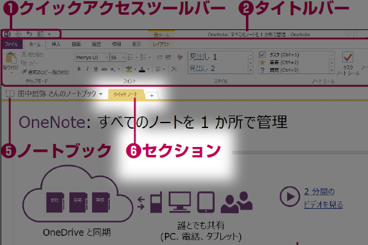
Task: Toggle subscript x formatting
Action: click(113, 69)
